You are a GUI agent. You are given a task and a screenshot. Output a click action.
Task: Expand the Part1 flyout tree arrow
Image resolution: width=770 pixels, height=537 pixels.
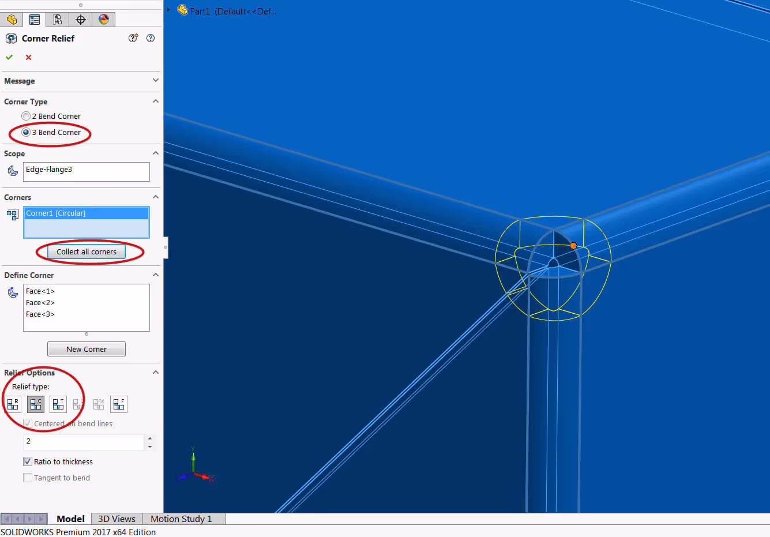click(x=169, y=10)
